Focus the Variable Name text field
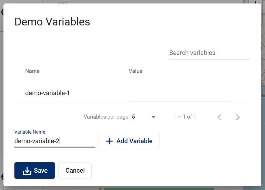265x190 pixels. 55,141
